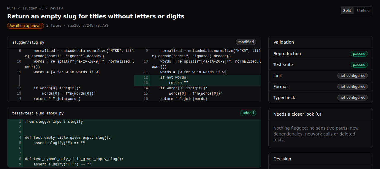This screenshot has width=380, height=169.
Task: Click the 'from slugger import slugify' line
Action: [134, 122]
